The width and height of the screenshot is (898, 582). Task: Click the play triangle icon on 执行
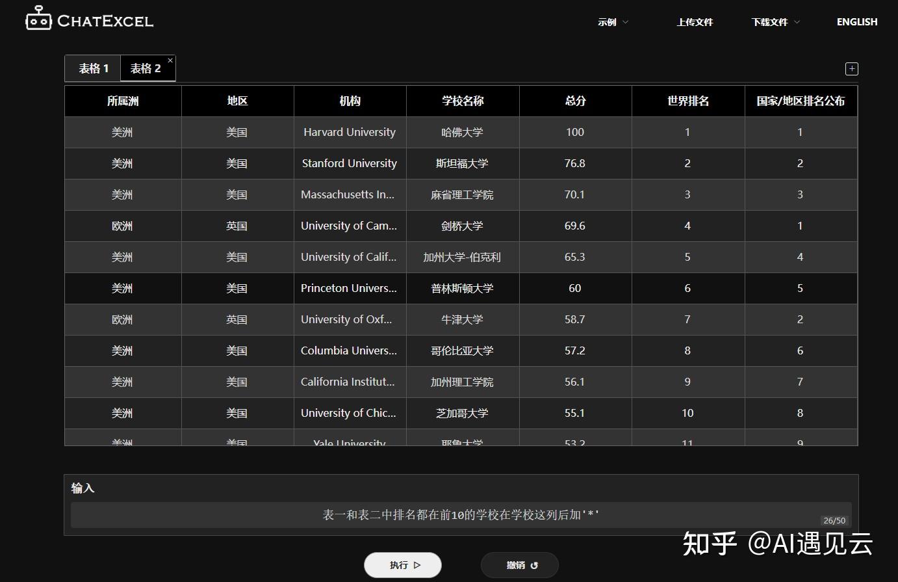coord(416,565)
